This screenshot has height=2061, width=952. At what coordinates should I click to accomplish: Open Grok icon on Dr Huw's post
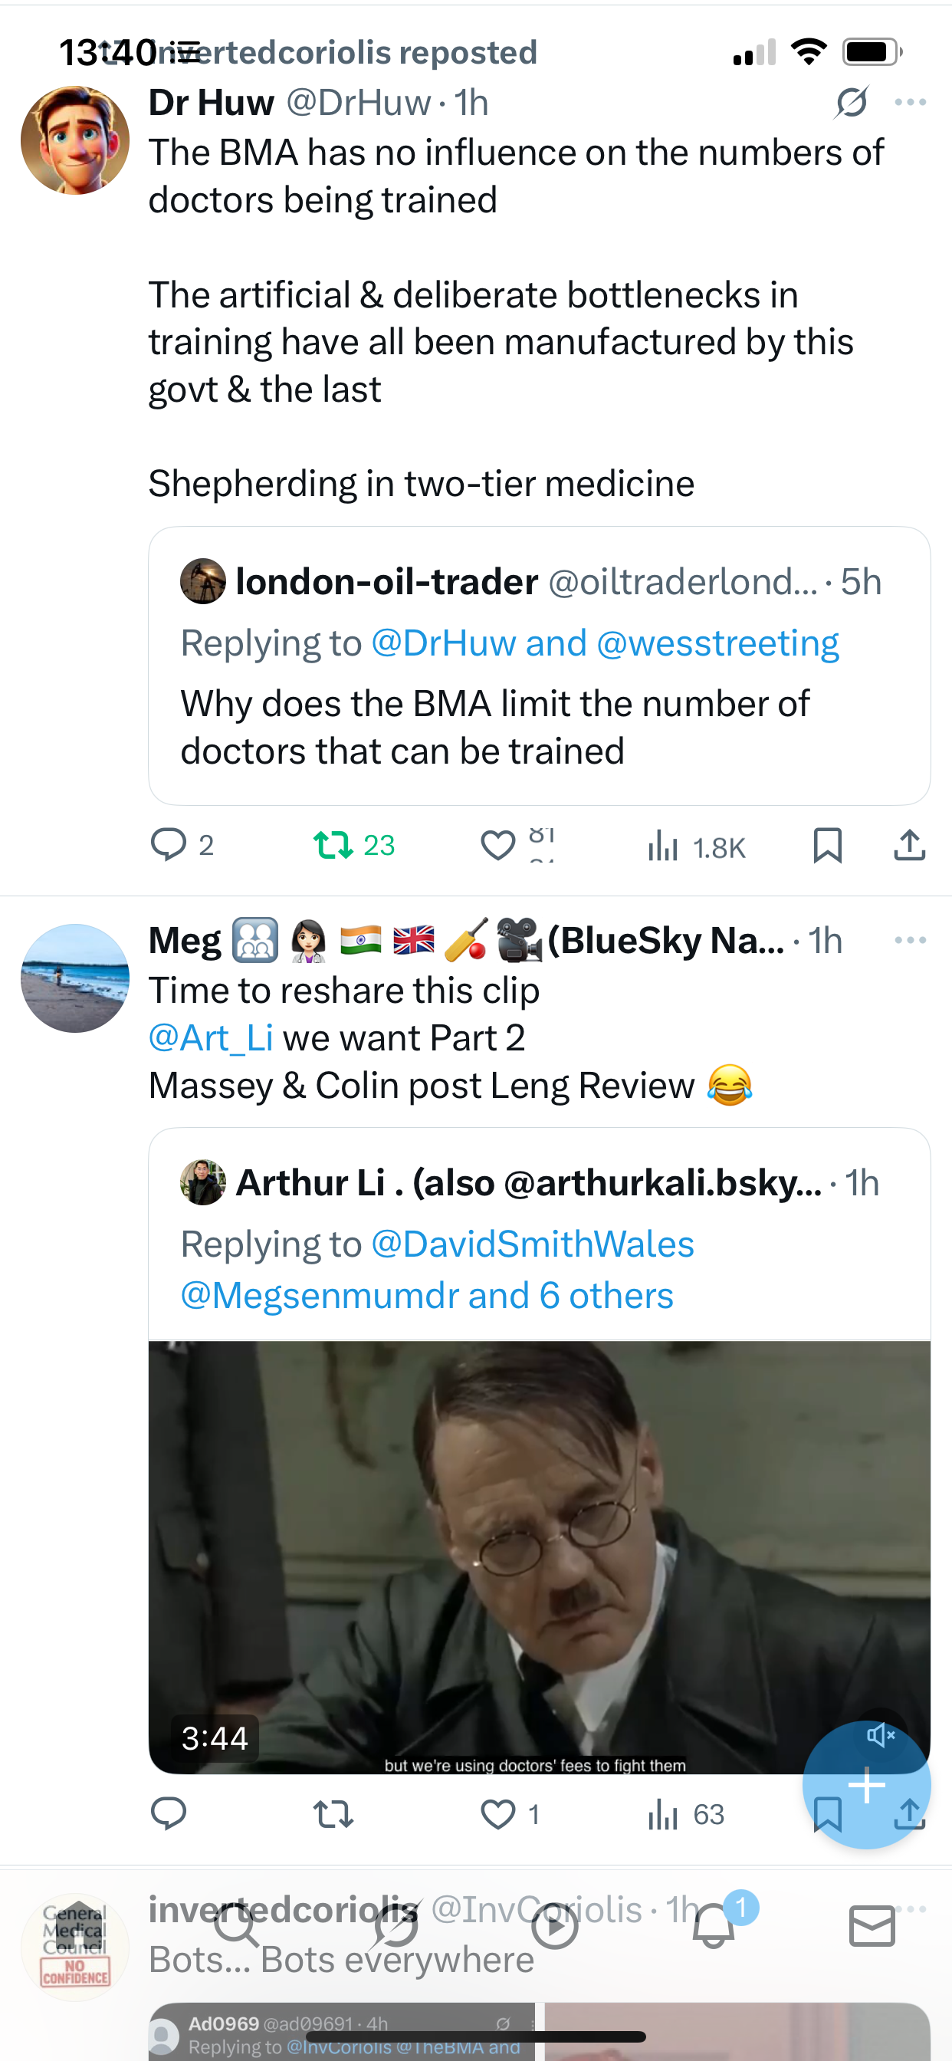(x=852, y=103)
